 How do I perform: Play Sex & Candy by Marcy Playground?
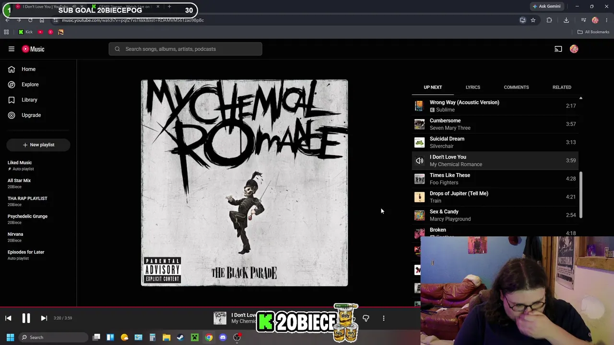point(496,215)
